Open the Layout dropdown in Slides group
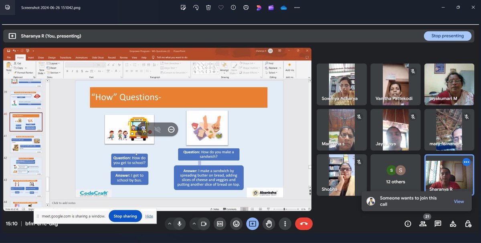This screenshot has height=243, width=481. click(53, 63)
